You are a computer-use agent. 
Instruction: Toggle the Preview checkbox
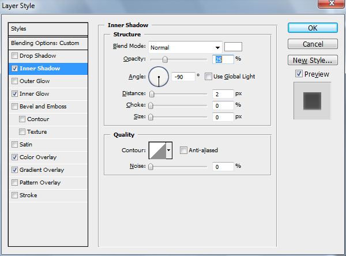pyautogui.click(x=299, y=74)
